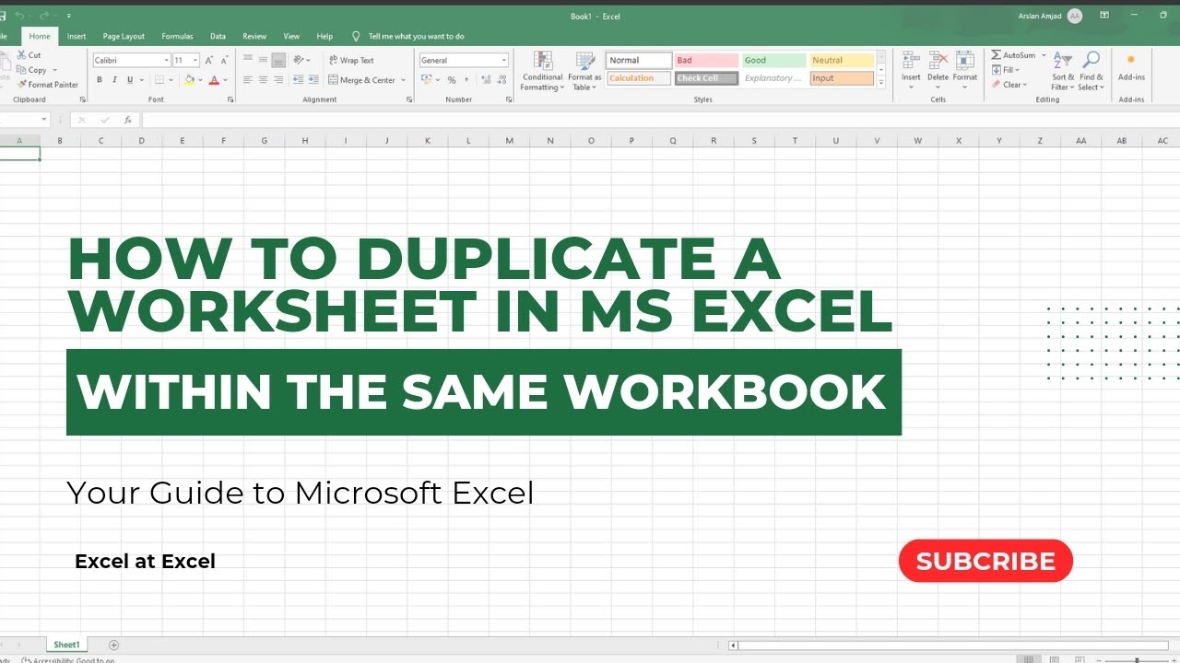This screenshot has height=663, width=1180.
Task: Increase the indent
Action: tap(313, 80)
